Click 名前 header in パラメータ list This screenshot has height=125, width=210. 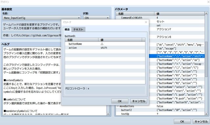coord(135,14)
